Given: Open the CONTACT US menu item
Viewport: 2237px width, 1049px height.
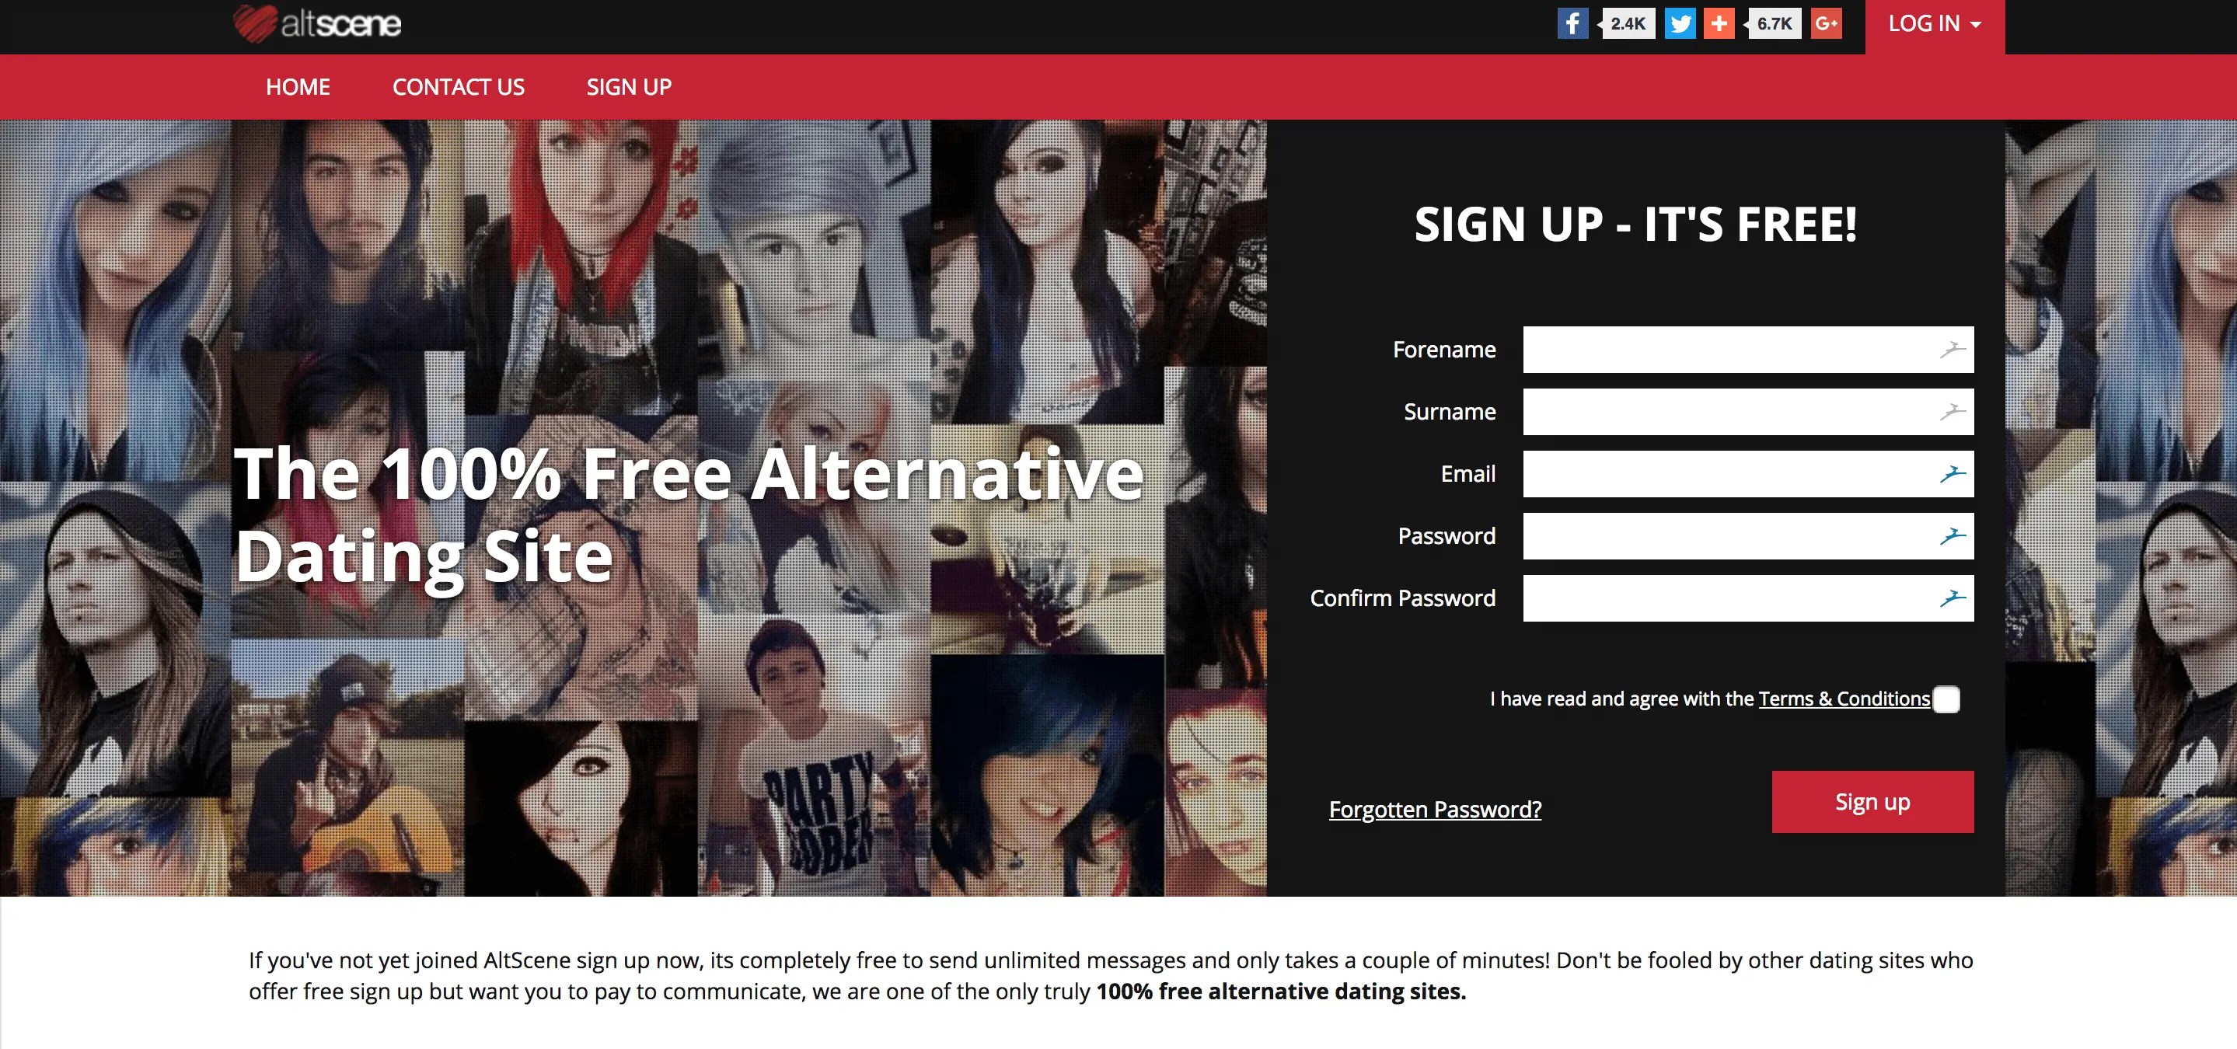Looking at the screenshot, I should [x=459, y=87].
